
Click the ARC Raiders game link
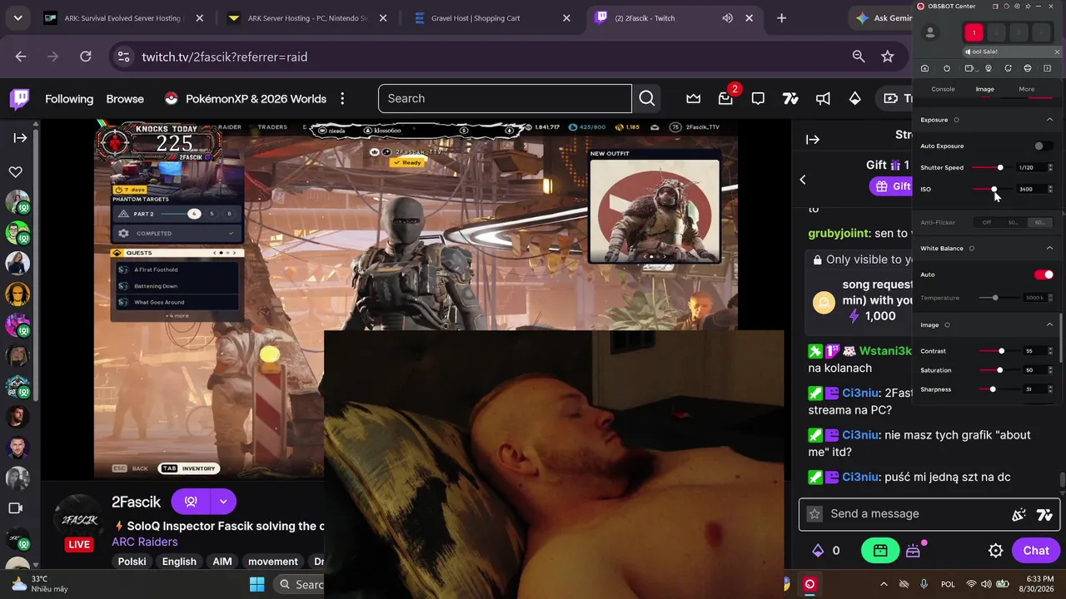click(x=145, y=542)
